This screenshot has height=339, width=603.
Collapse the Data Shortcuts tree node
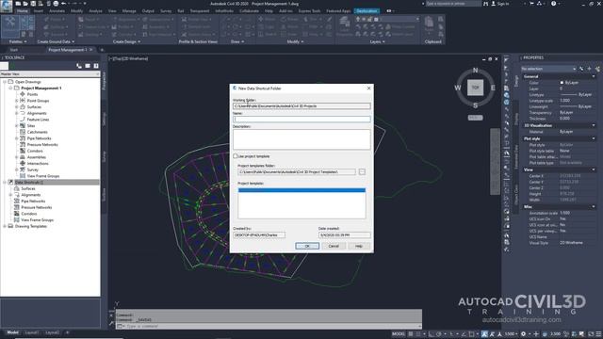[4, 182]
